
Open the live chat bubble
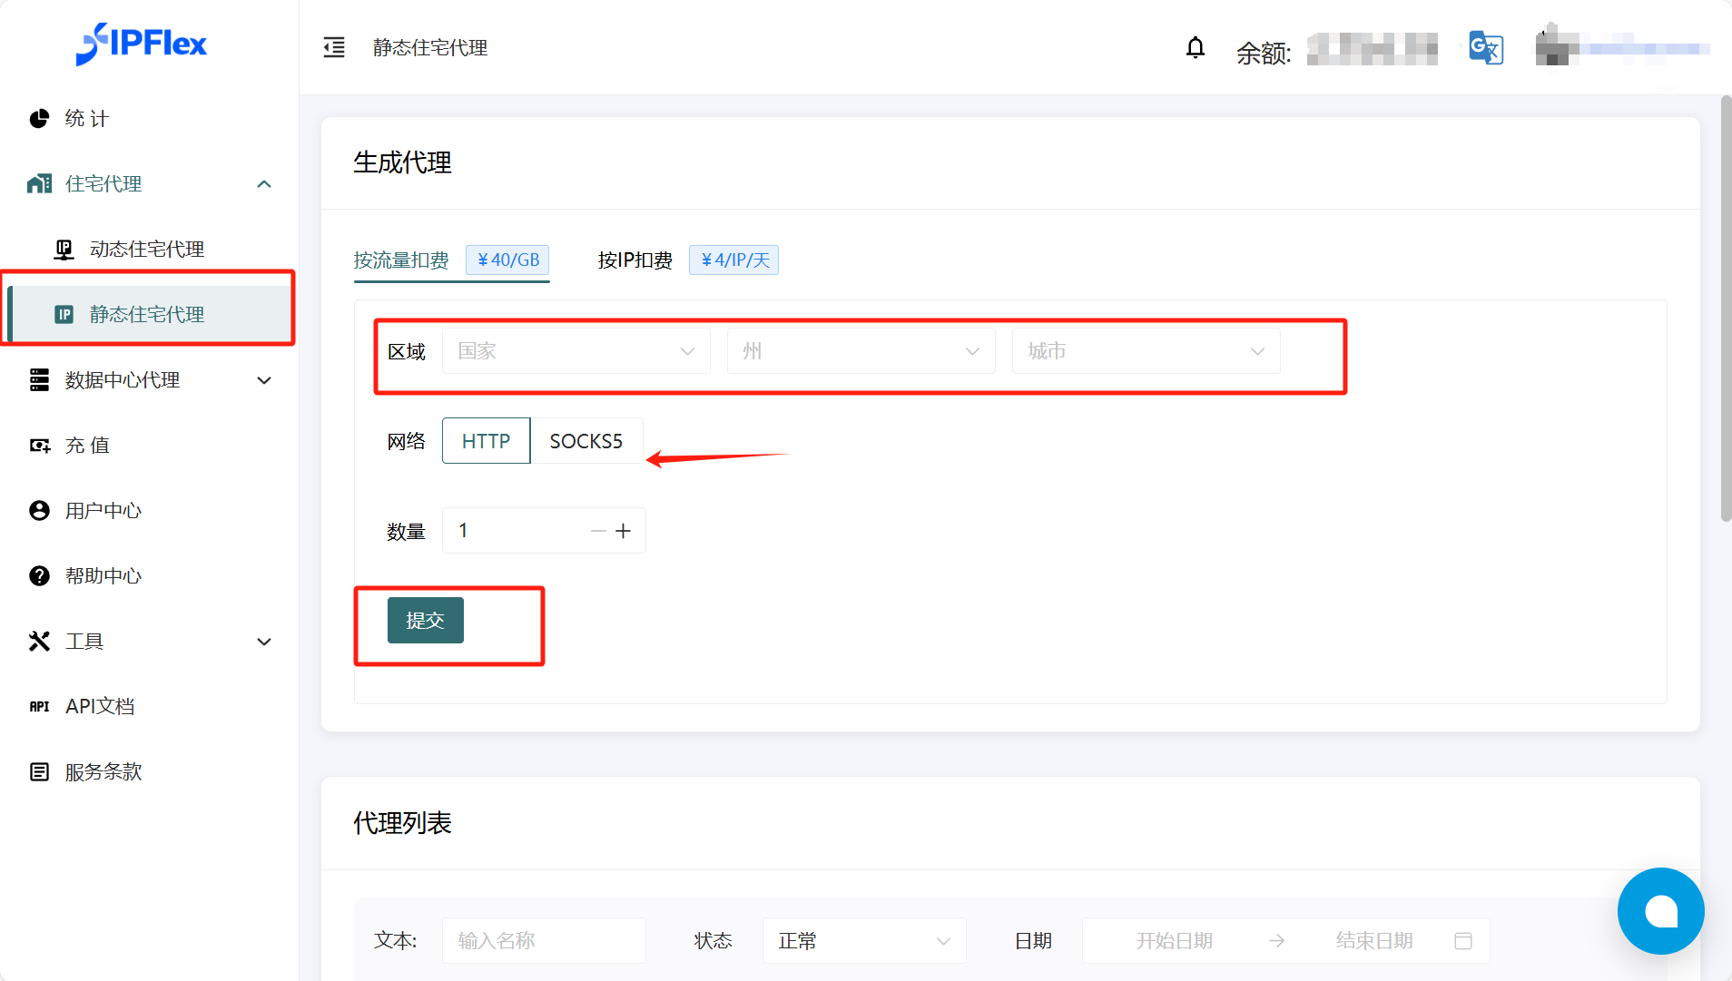pos(1660,911)
